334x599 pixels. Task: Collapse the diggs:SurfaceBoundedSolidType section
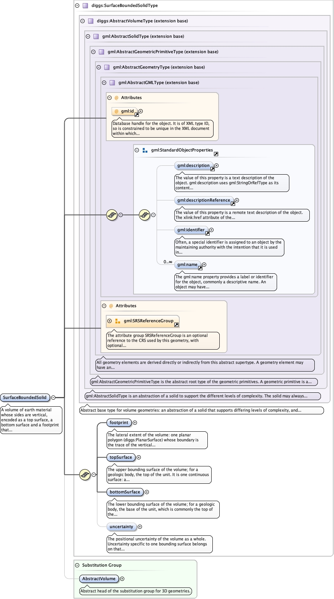(77, 6)
